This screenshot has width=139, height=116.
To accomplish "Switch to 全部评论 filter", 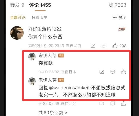I will 18,17.
